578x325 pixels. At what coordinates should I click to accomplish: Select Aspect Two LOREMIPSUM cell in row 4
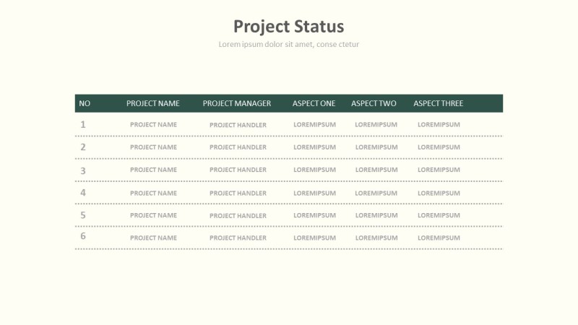point(376,194)
